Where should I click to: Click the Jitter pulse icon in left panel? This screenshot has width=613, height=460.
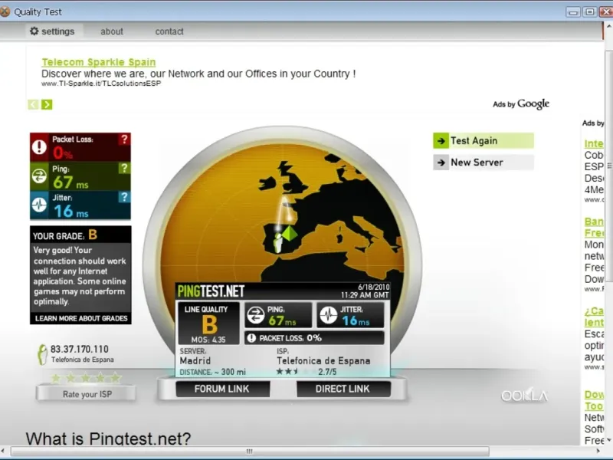pyautogui.click(x=39, y=205)
